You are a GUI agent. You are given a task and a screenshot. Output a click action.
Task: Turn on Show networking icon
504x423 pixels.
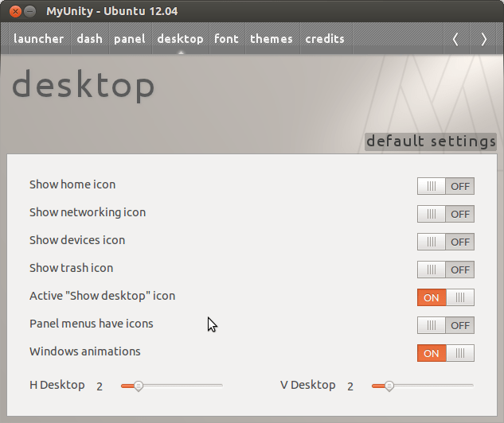coord(446,214)
